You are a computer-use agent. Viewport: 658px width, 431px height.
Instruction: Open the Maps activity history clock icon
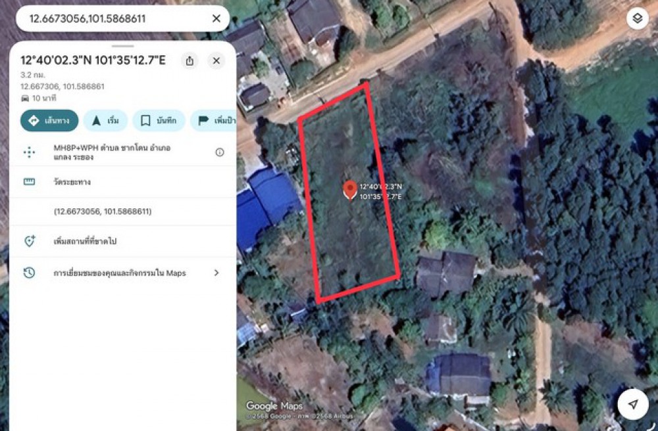tap(30, 273)
